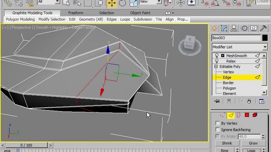Click the Box003 object name field
Image resolution: width=271 pixels, height=152 pixels.
(x=236, y=38)
